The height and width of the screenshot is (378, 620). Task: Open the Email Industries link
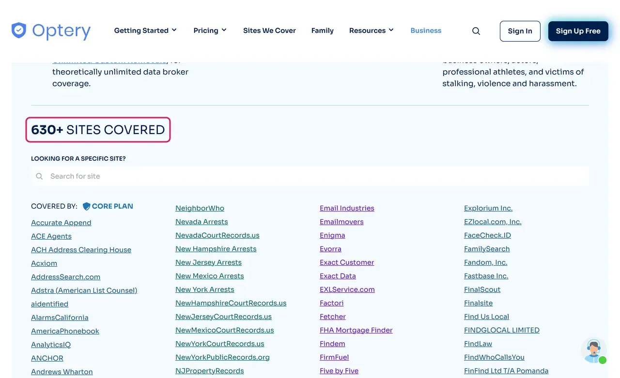347,208
